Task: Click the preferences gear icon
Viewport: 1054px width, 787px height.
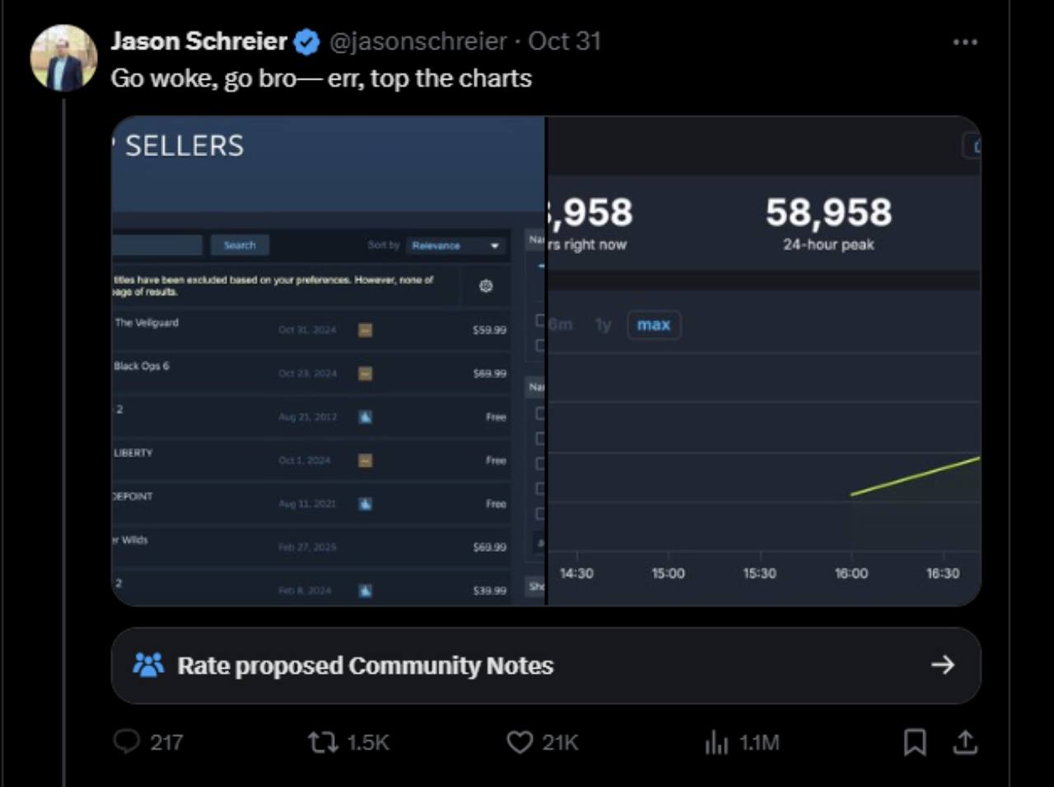Action: [486, 286]
